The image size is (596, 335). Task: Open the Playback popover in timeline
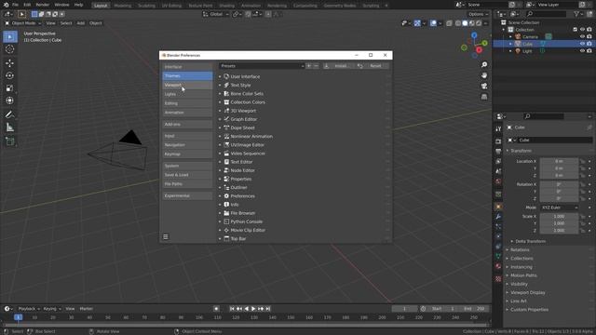pos(29,309)
